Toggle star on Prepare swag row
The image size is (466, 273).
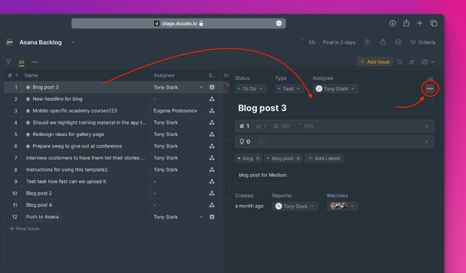point(28,146)
